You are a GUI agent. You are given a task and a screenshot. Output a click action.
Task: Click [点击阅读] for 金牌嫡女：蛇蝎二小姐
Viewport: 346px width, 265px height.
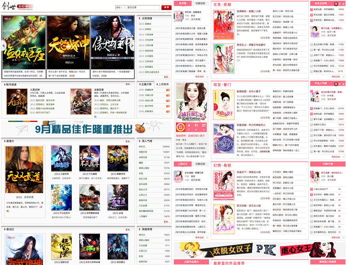[265, 38]
